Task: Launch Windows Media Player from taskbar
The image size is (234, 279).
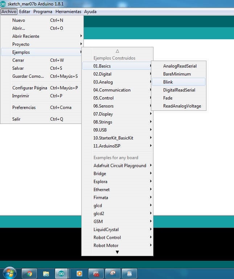Action: pyautogui.click(x=79, y=274)
